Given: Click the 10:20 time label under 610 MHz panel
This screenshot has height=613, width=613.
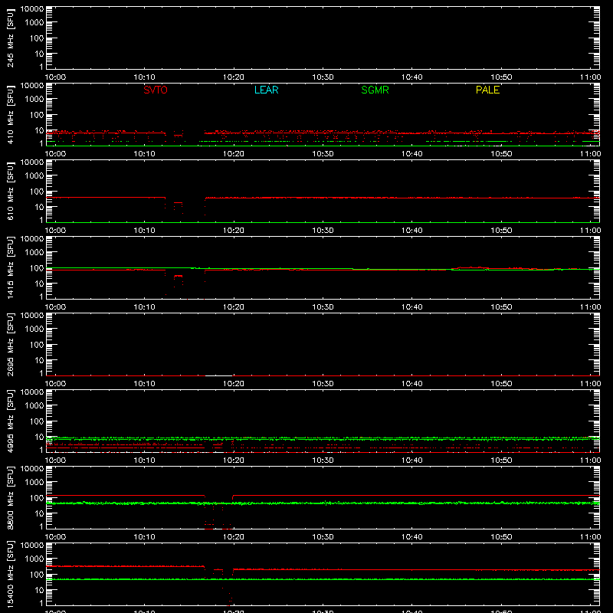Looking at the screenshot, I should (x=234, y=231).
